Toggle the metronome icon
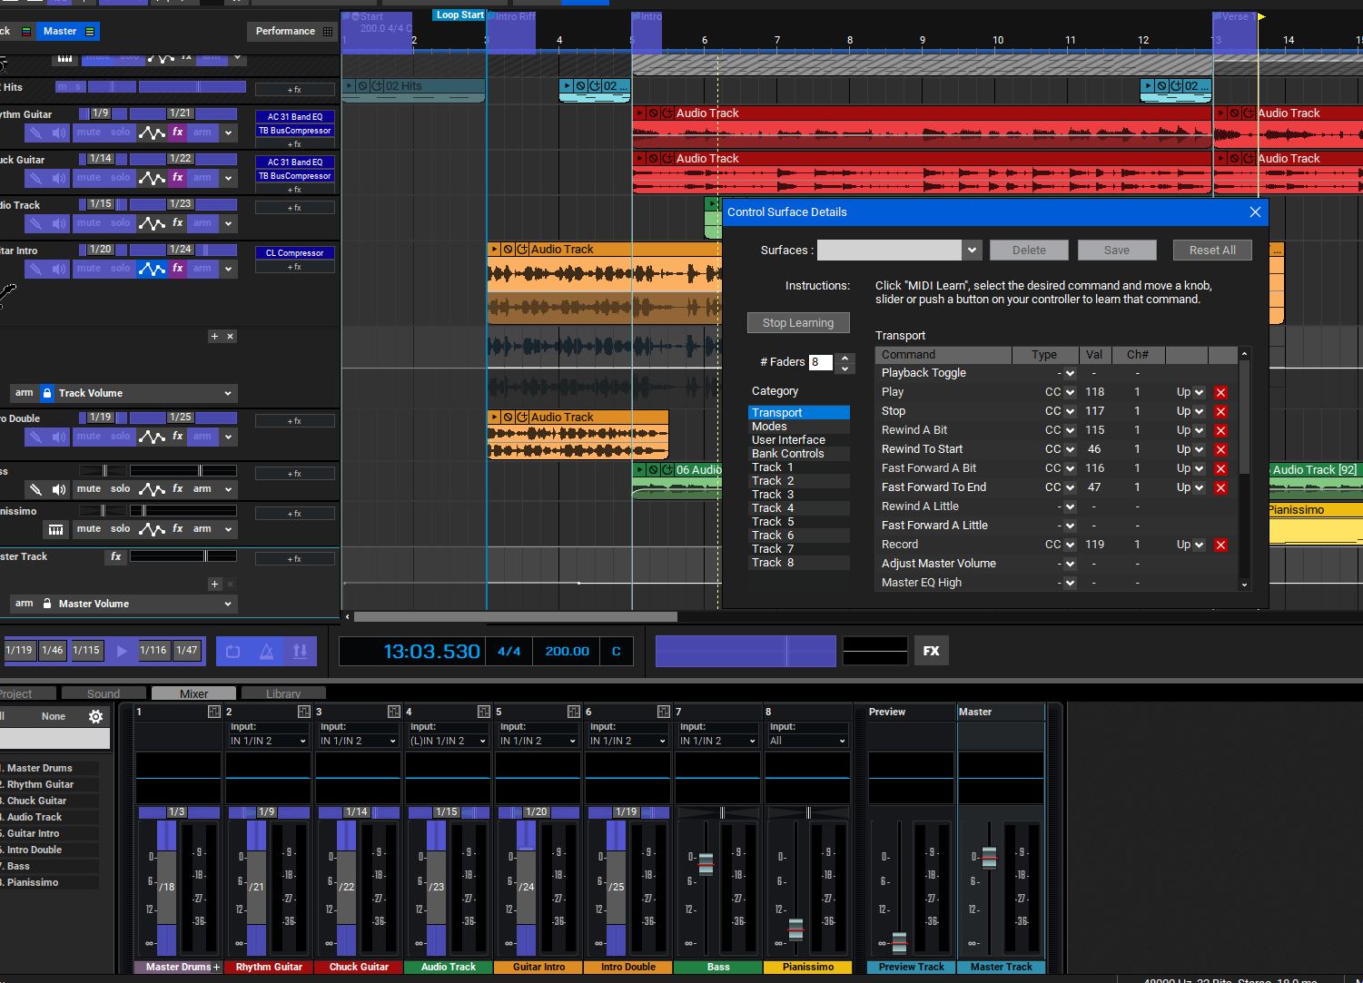1363x983 pixels. click(x=267, y=651)
